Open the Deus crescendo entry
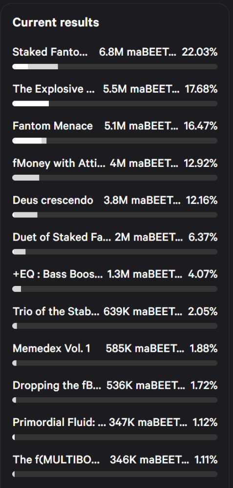The image size is (233, 488). 53,200
